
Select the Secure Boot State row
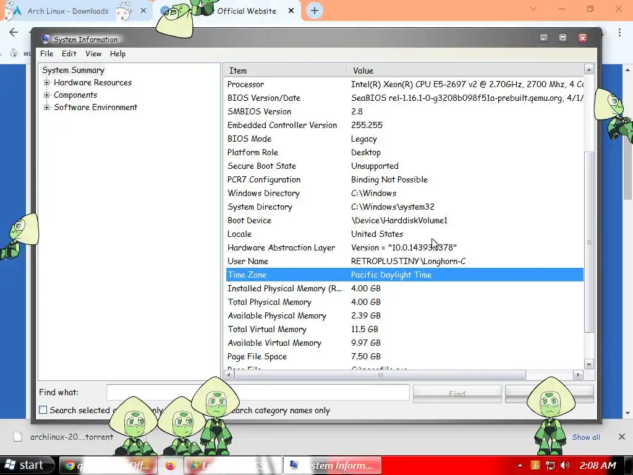(404, 166)
